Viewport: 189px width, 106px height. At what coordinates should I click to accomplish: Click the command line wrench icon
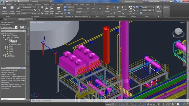point(30,101)
